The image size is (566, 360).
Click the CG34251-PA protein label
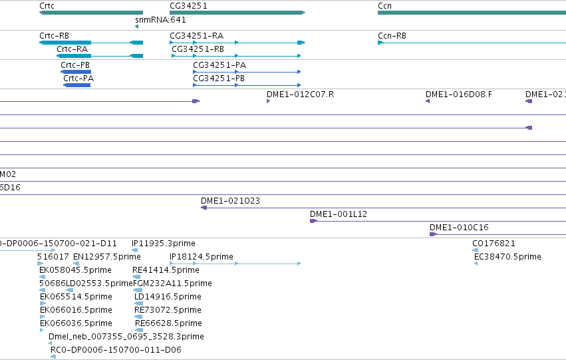[x=219, y=65]
